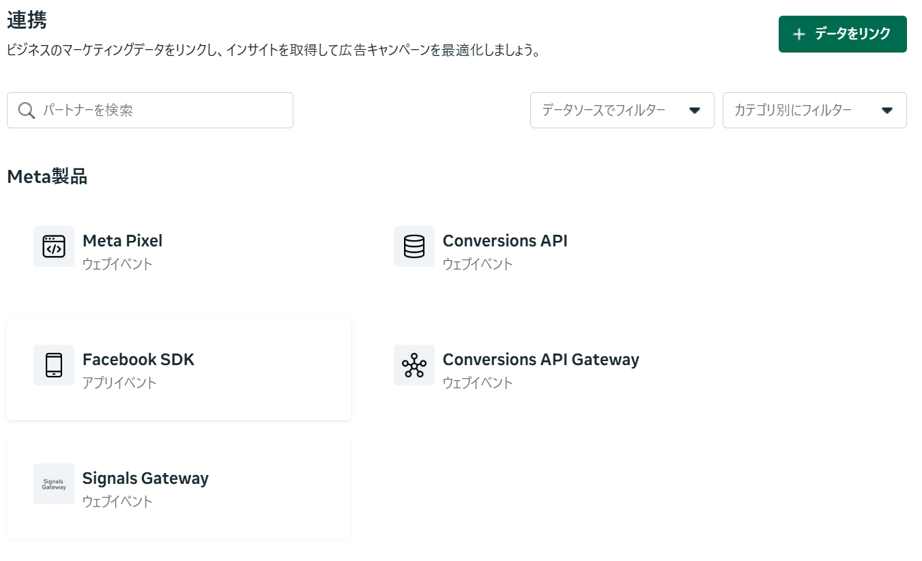Focus the パートナーを検索 search field
922x561 pixels.
click(164, 111)
